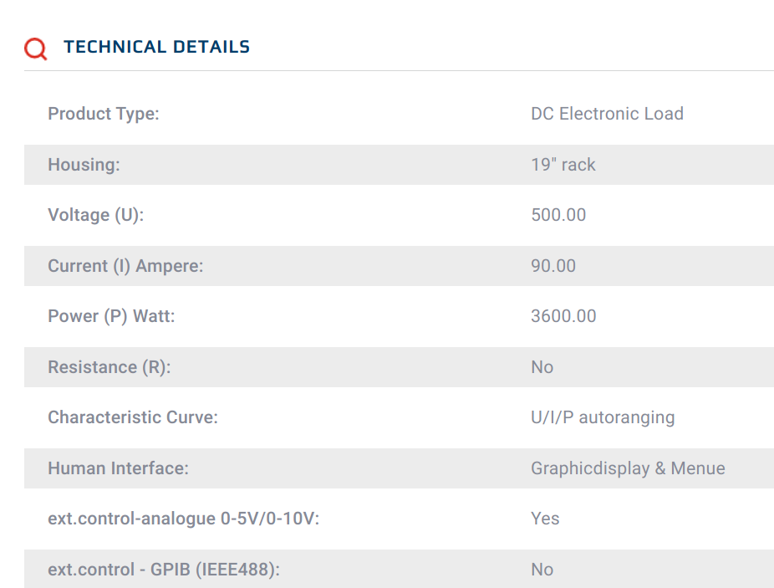Select the DC Electronic Load value
This screenshot has height=588, width=774.
click(x=607, y=114)
